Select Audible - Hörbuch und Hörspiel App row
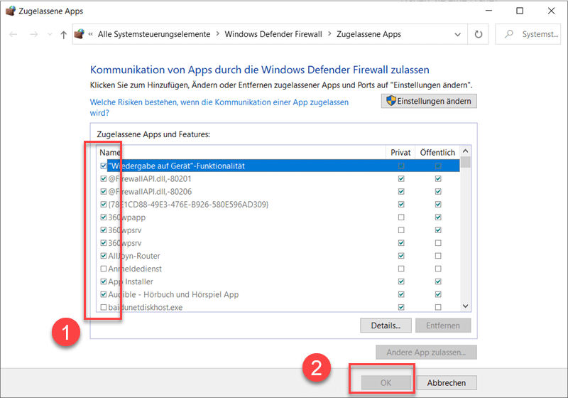 [278, 294]
